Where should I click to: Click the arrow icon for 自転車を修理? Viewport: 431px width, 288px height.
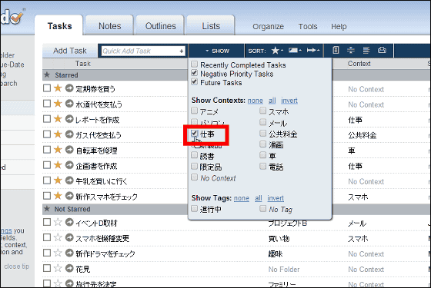click(69, 150)
